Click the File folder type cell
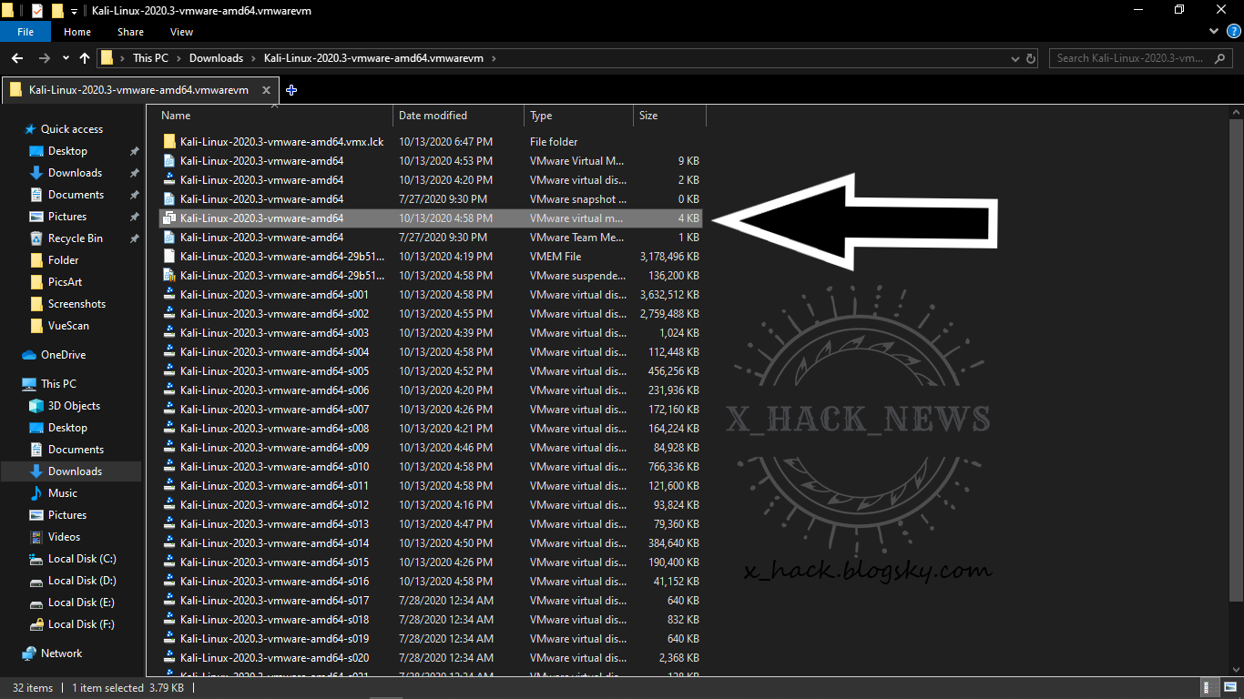The height and width of the screenshot is (699, 1244). [554, 142]
